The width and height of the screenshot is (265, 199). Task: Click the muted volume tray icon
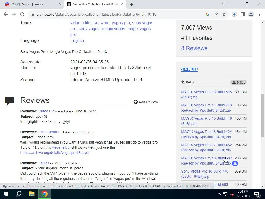click(232, 194)
